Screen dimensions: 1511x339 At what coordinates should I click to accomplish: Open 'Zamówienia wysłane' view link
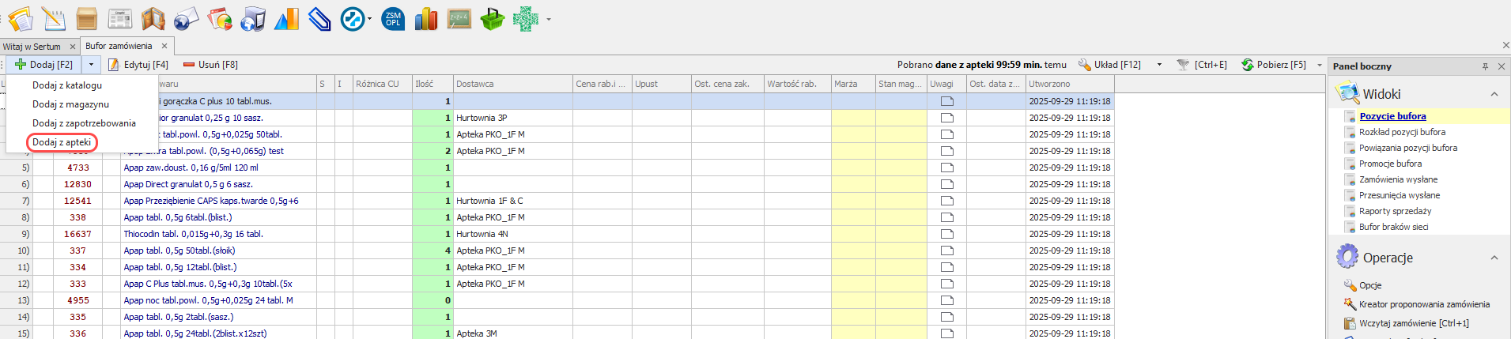coord(1398,179)
